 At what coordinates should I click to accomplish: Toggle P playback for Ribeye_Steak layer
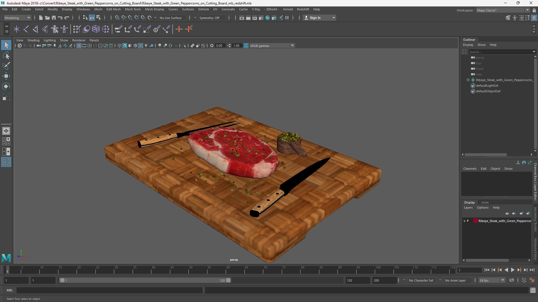point(468,221)
